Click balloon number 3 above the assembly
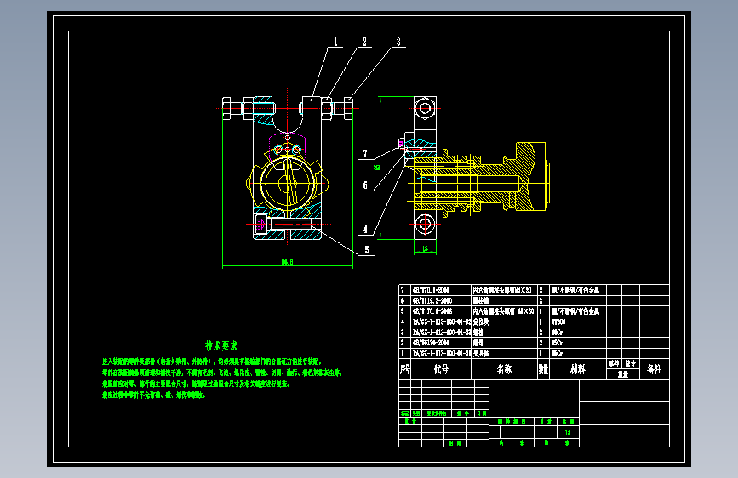This screenshot has height=478, width=738. pyautogui.click(x=398, y=42)
